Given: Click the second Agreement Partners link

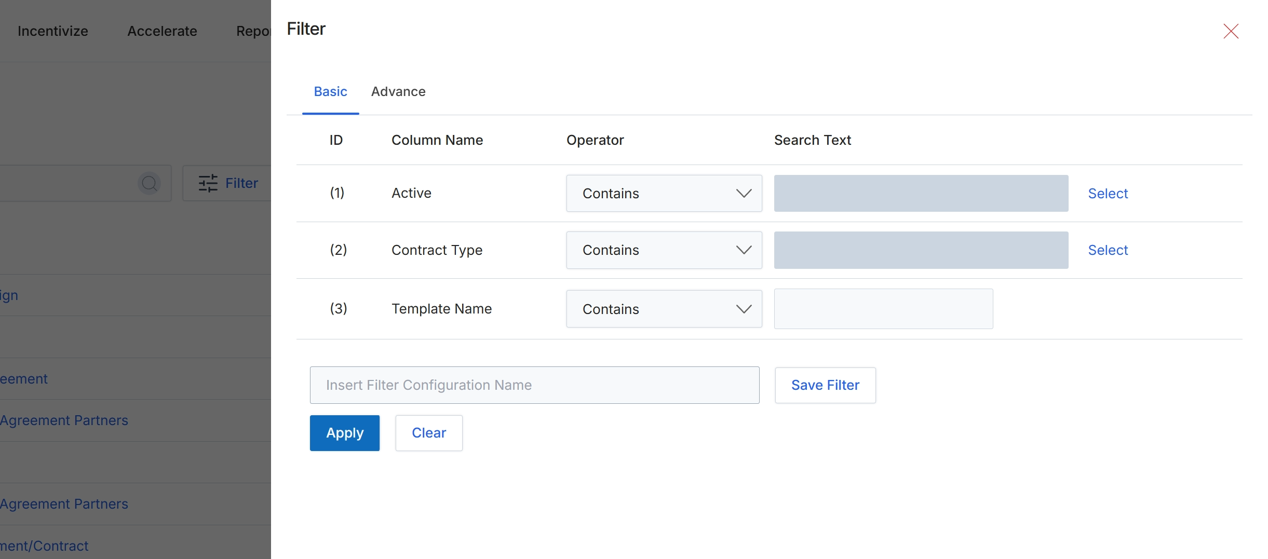Looking at the screenshot, I should coord(64,504).
